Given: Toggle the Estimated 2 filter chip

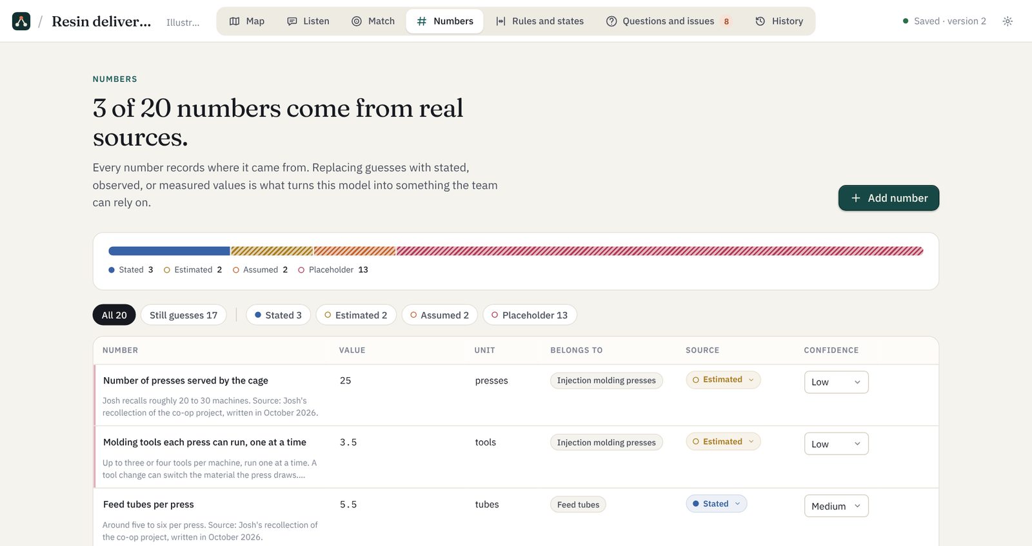Looking at the screenshot, I should 356,315.
